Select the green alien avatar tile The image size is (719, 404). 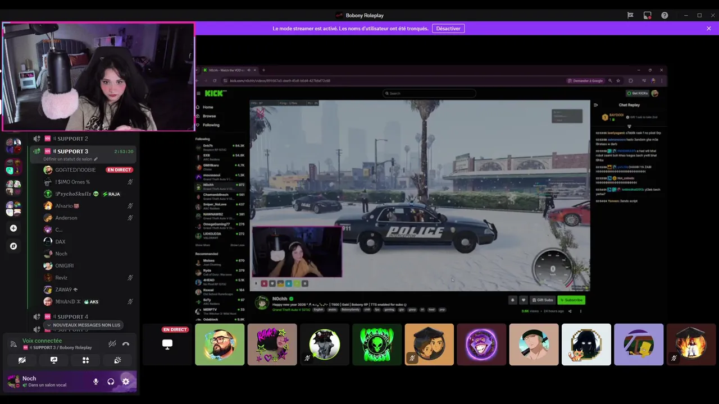click(377, 345)
